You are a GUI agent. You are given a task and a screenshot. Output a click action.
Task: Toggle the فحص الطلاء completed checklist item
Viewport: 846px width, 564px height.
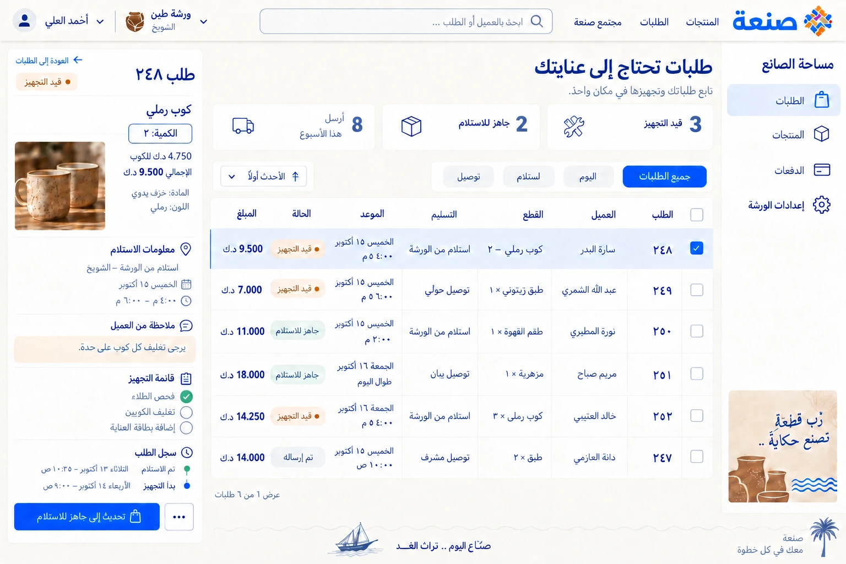click(x=187, y=396)
